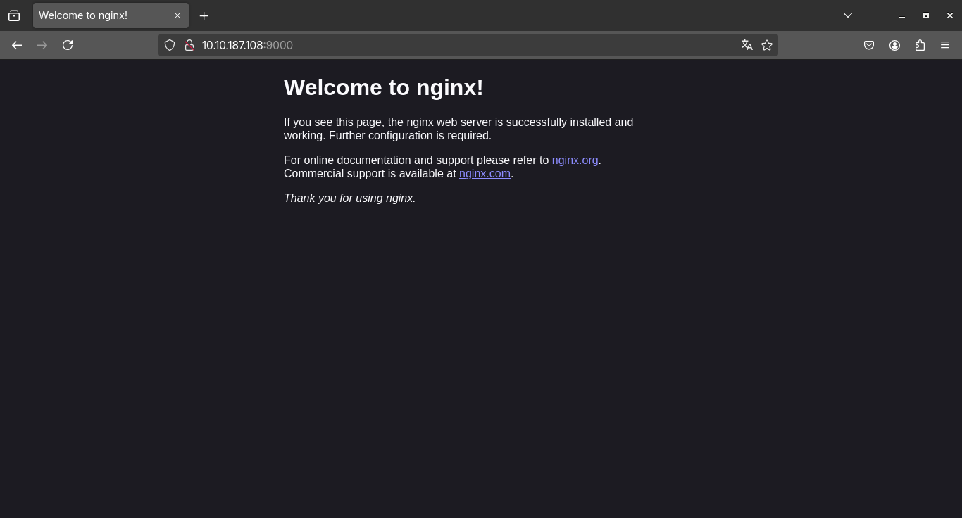Close the 'Welcome to nginx!' tab

coord(177,15)
